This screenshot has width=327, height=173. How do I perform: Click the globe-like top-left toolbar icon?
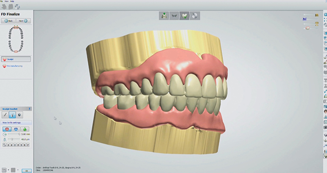[x=17, y=7]
